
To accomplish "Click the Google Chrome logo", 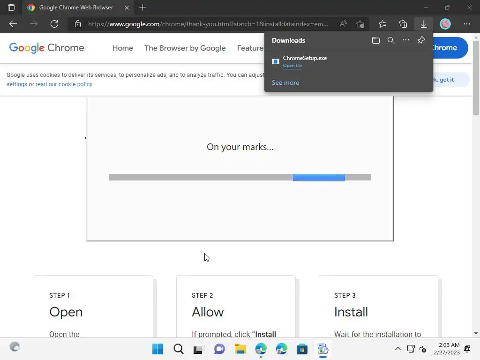I will click(x=46, y=48).
